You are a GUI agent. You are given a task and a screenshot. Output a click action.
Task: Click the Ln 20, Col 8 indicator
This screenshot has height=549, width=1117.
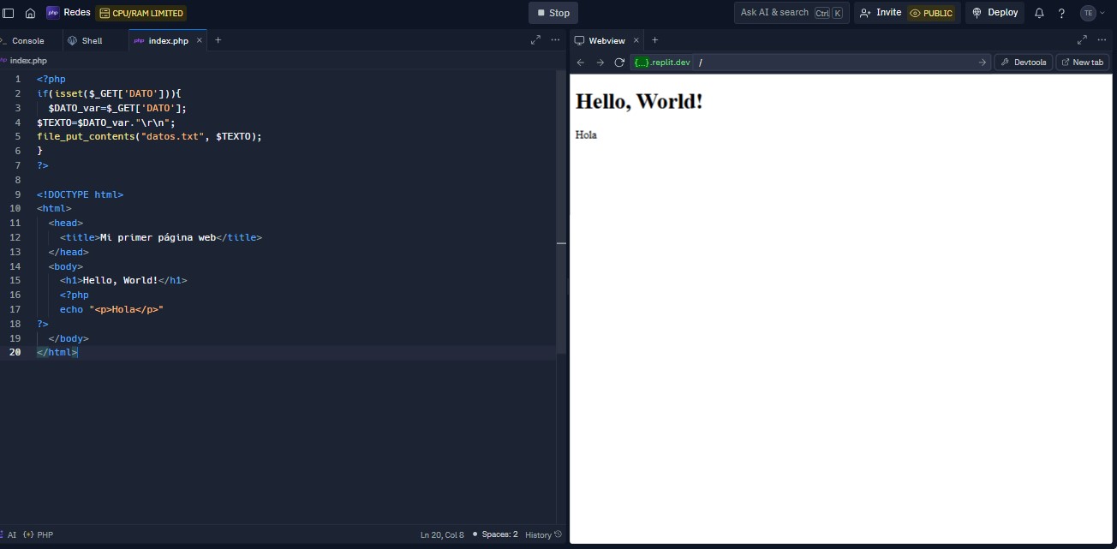(442, 534)
